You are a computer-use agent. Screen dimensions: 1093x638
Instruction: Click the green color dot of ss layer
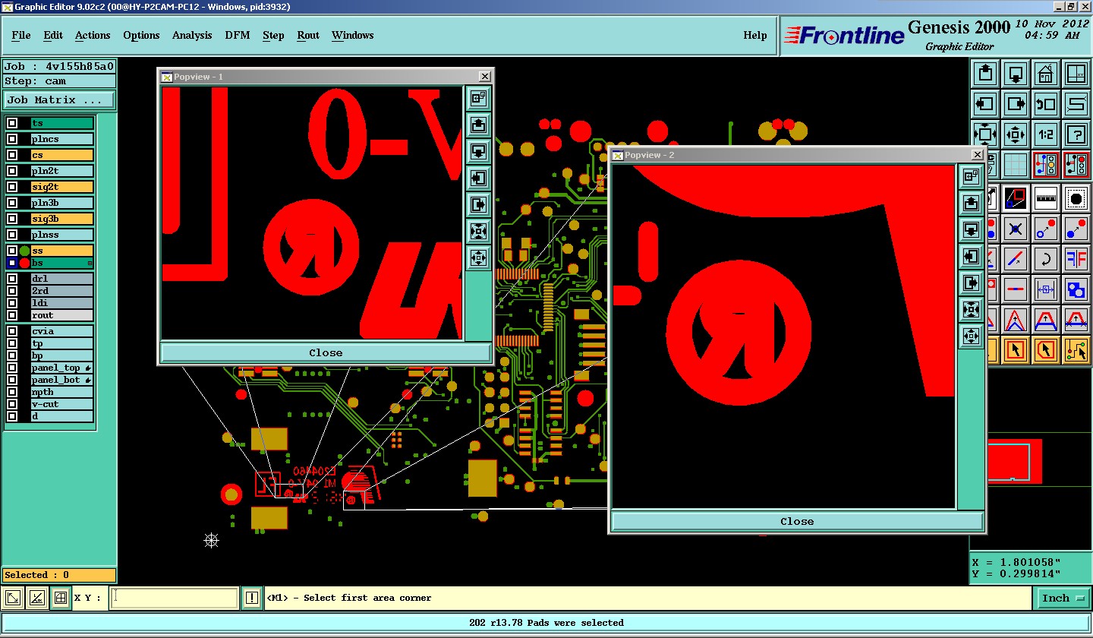[24, 251]
